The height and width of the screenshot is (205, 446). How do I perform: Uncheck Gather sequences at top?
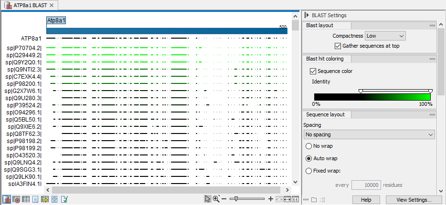pyautogui.click(x=338, y=46)
